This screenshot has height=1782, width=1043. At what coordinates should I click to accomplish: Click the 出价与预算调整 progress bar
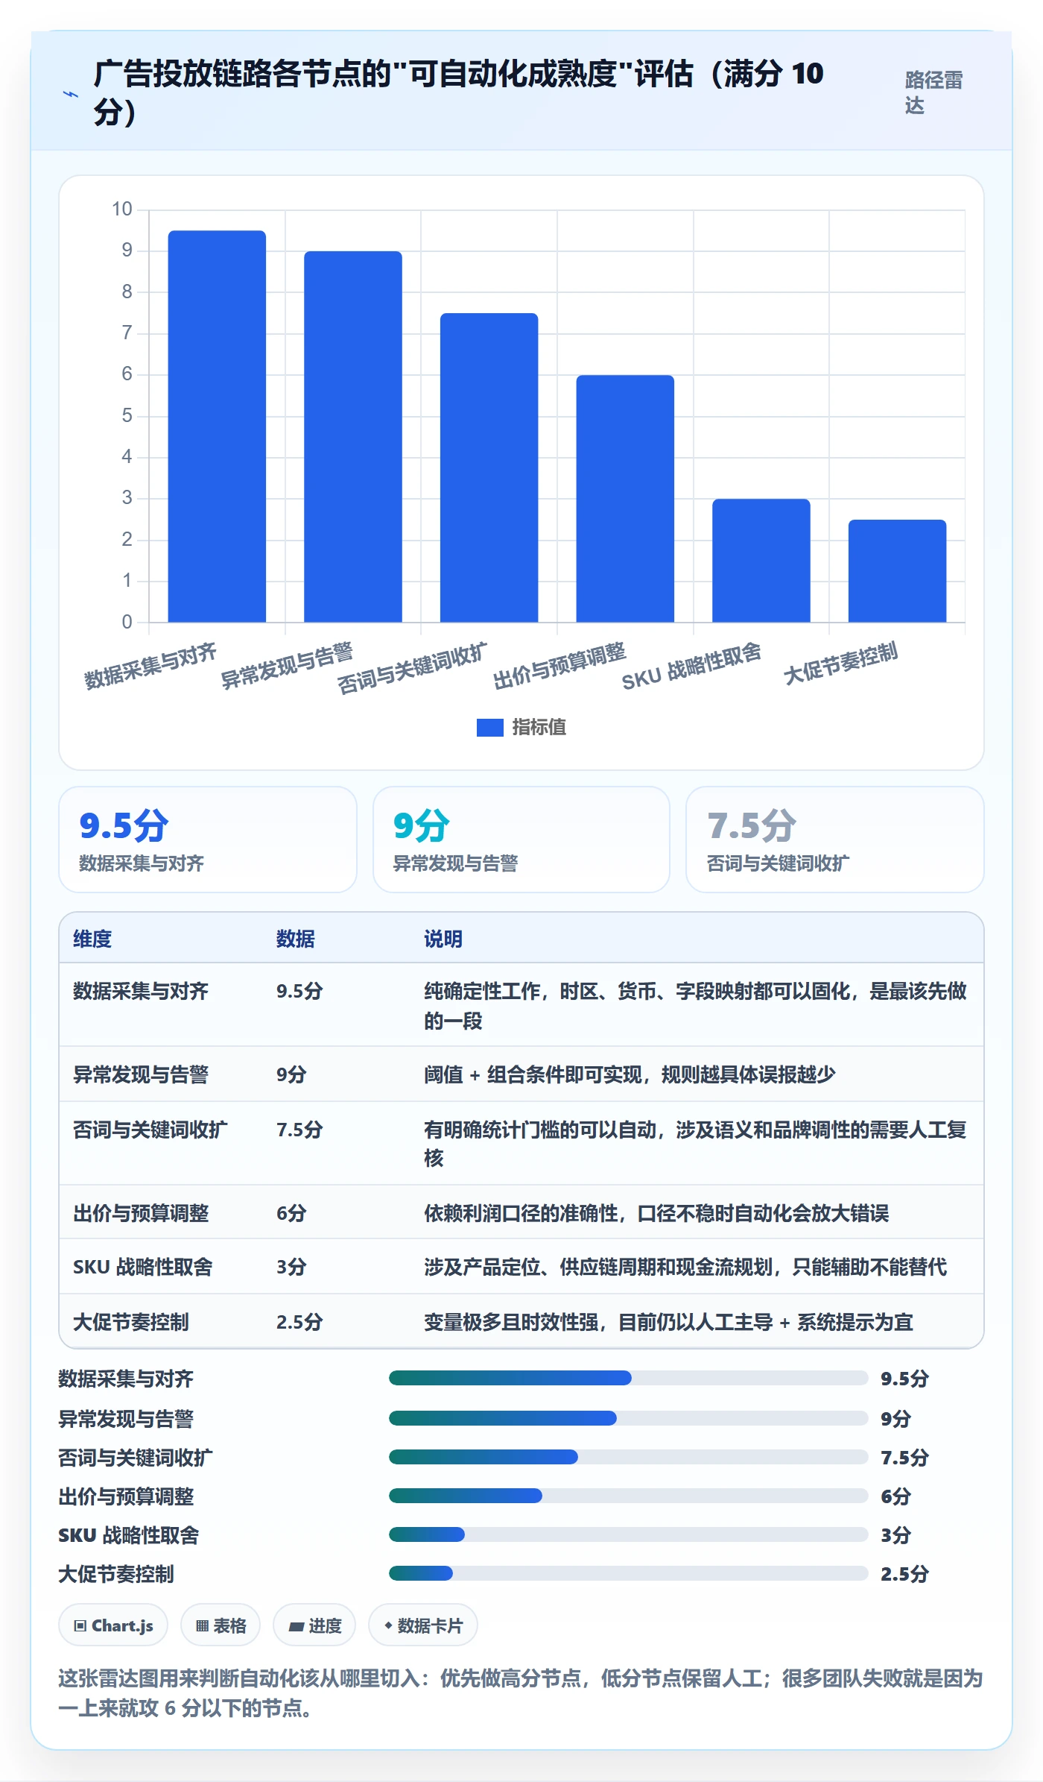point(628,1496)
